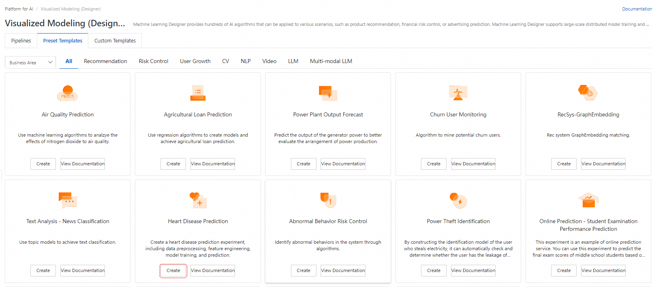Click the Heart Disease Prediction icon
This screenshot has width=654, height=287.
tap(198, 200)
